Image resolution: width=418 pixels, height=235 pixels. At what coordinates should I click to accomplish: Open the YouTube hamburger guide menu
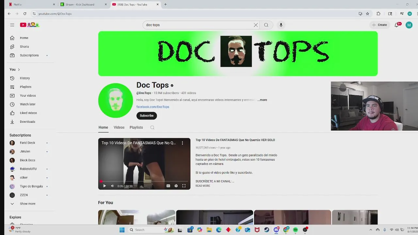pos(12,25)
